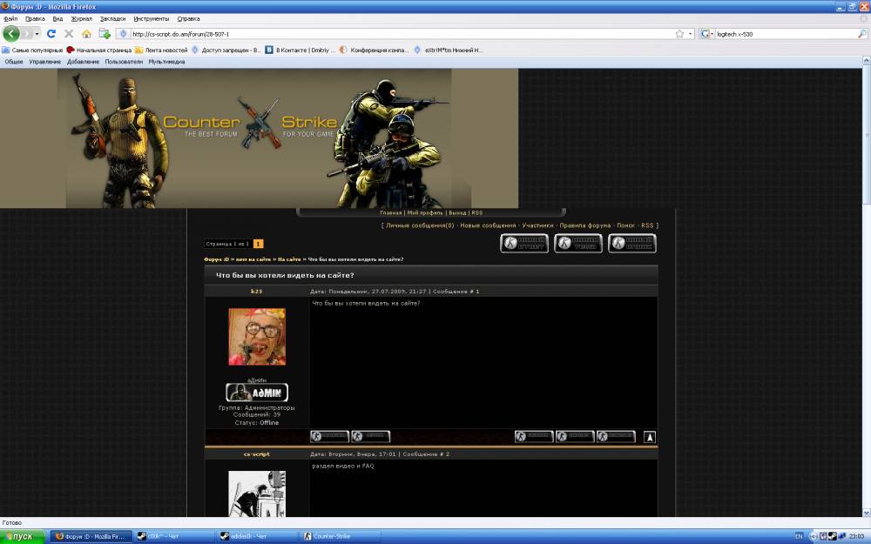Click inside the URL address bar
Screen dimensions: 871x544
coord(392,34)
